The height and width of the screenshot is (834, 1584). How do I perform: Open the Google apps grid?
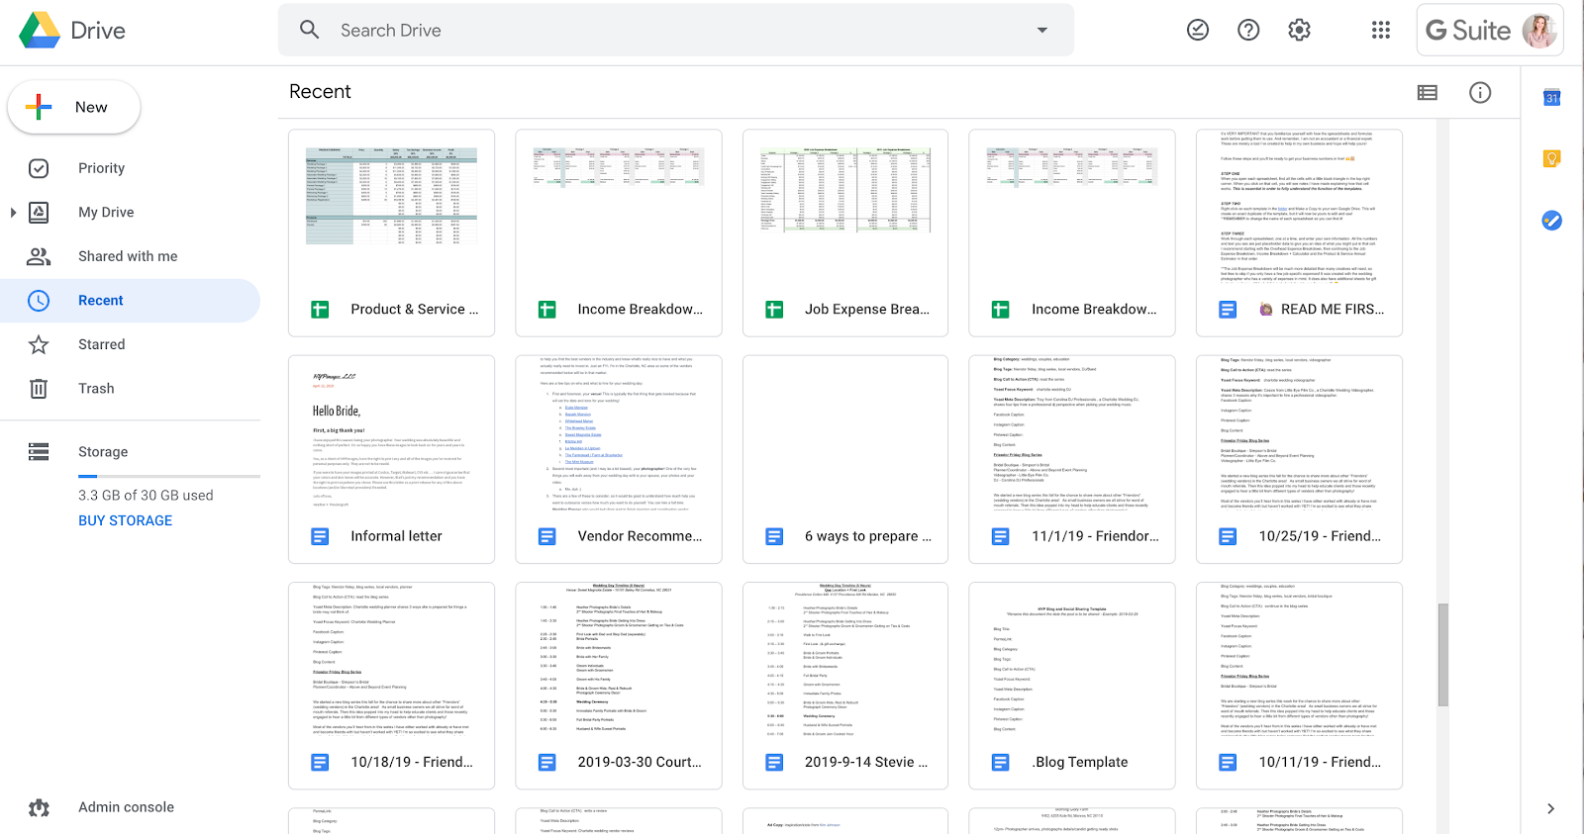pos(1381,30)
